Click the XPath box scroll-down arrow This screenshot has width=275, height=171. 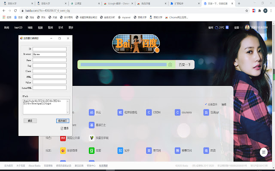pos(68,112)
